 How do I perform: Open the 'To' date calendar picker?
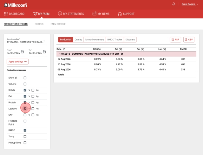pos(44,52)
